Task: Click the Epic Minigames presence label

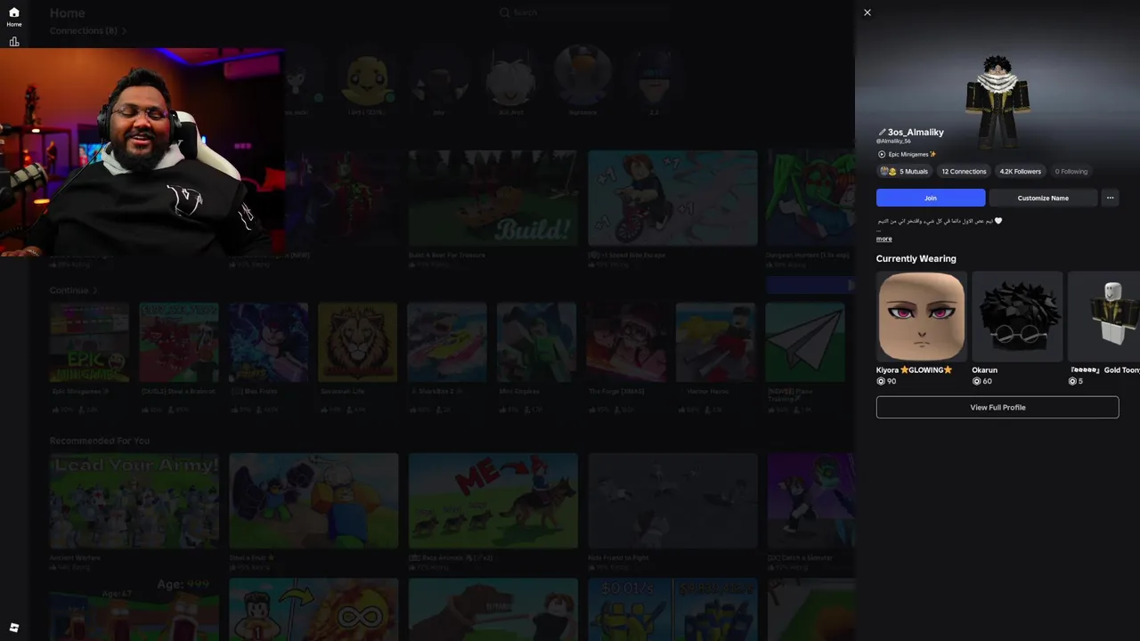Action: (911, 154)
